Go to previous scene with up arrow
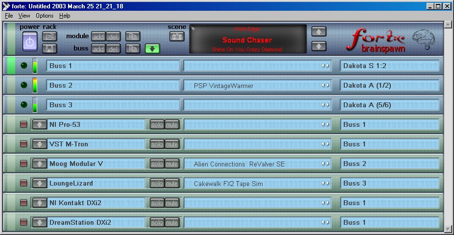This screenshot has height=235, width=454. coord(319,31)
